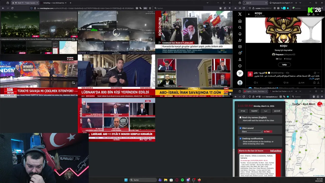Open Spotify from the Windows taskbar

point(182,180)
